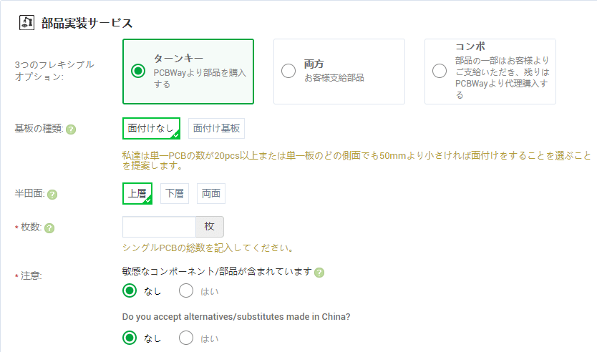This screenshot has width=597, height=352.
Task: Click the 枚数 quantity input field
Action: click(159, 227)
